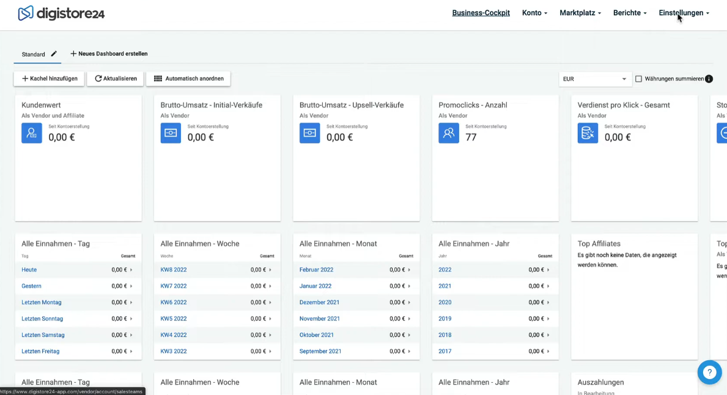Select the Standard dashboard tab

[34, 54]
